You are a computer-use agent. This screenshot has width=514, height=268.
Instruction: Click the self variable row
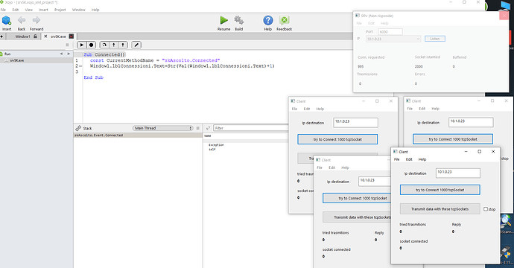(x=212, y=150)
